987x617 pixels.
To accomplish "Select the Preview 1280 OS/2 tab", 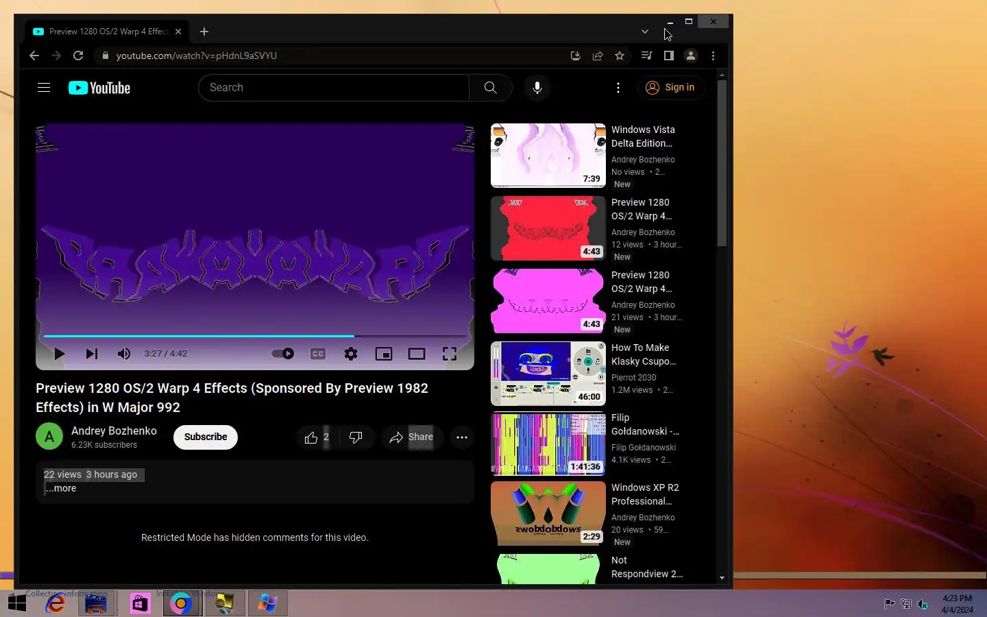I will point(107,32).
